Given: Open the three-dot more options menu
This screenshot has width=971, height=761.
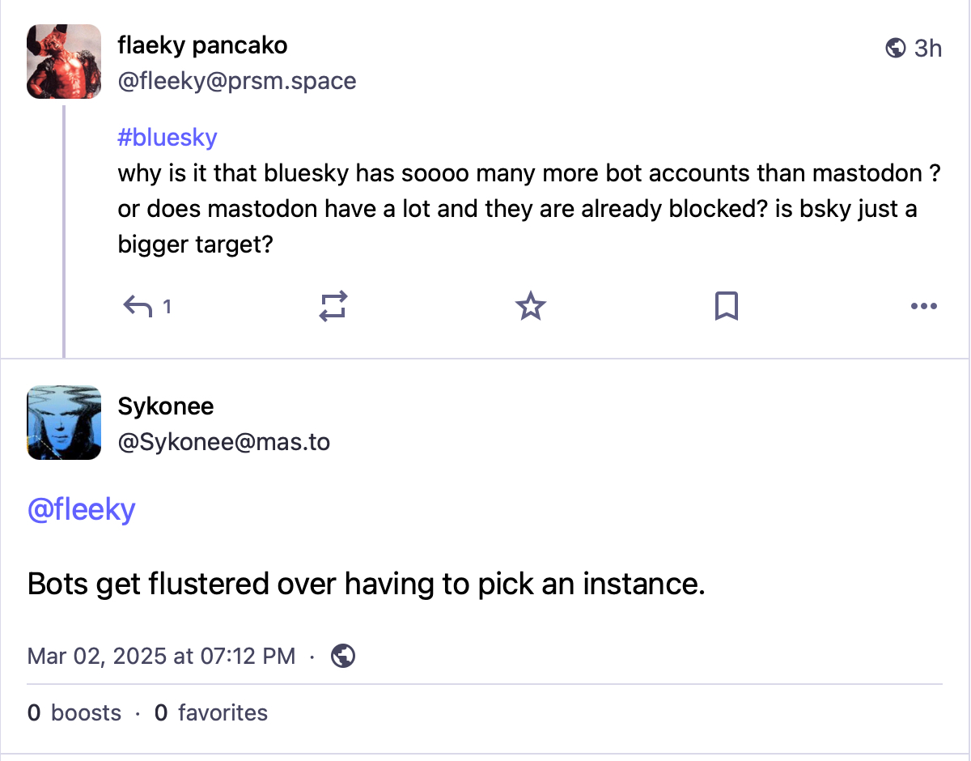Looking at the screenshot, I should tap(923, 307).
